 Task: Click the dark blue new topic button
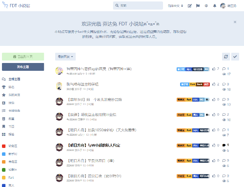coord(23,67)
